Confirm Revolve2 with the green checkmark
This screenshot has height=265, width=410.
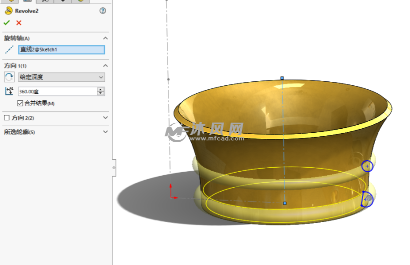click(x=6, y=23)
